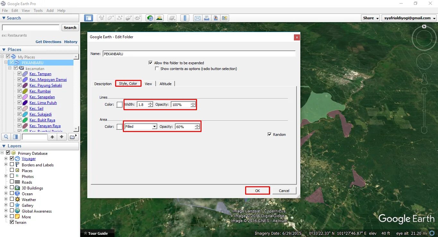Click the places panel transparency toggle icon

tap(15, 137)
